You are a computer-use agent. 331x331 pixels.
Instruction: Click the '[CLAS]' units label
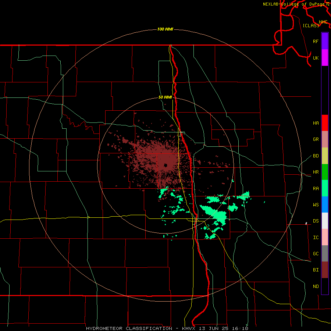[311, 25]
